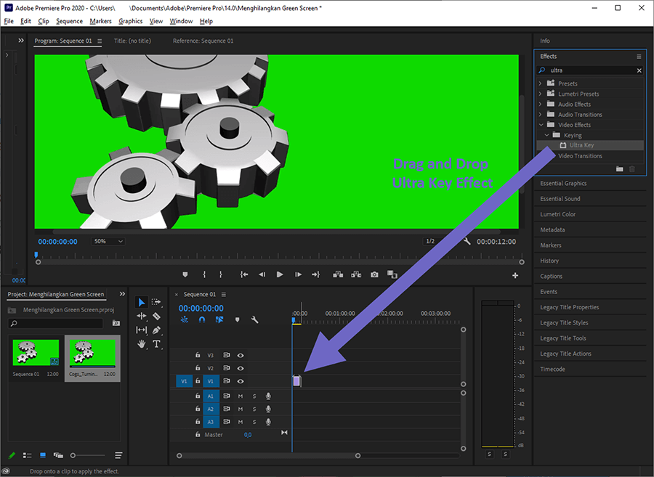Toggle timeline Snap magnet icon

coord(202,319)
